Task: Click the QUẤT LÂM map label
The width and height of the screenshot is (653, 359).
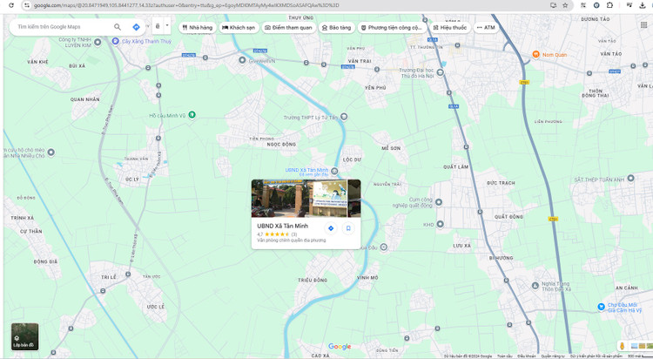Action: [455, 166]
